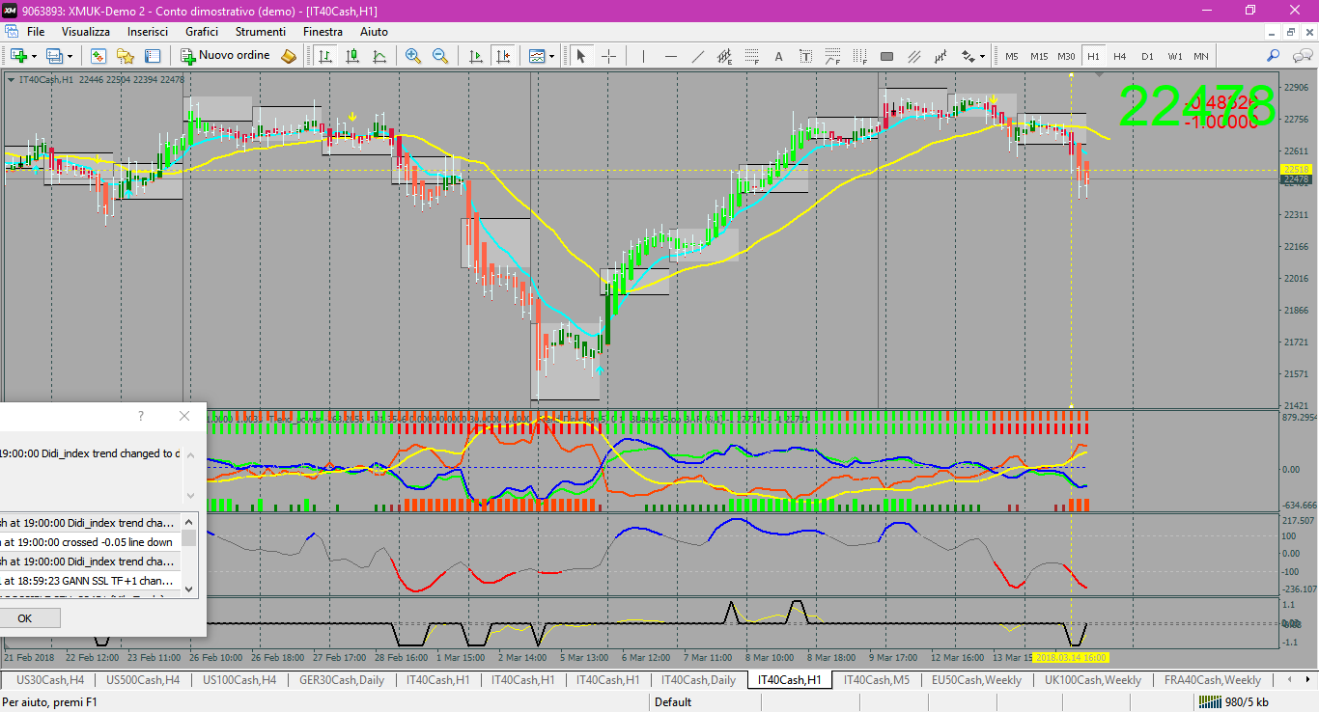Select the Fibonacci retracement tool
The height and width of the screenshot is (712, 1319).
[751, 56]
